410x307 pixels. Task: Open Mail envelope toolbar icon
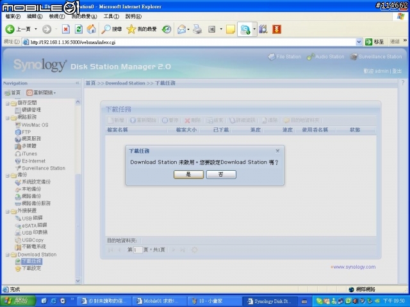point(182,29)
